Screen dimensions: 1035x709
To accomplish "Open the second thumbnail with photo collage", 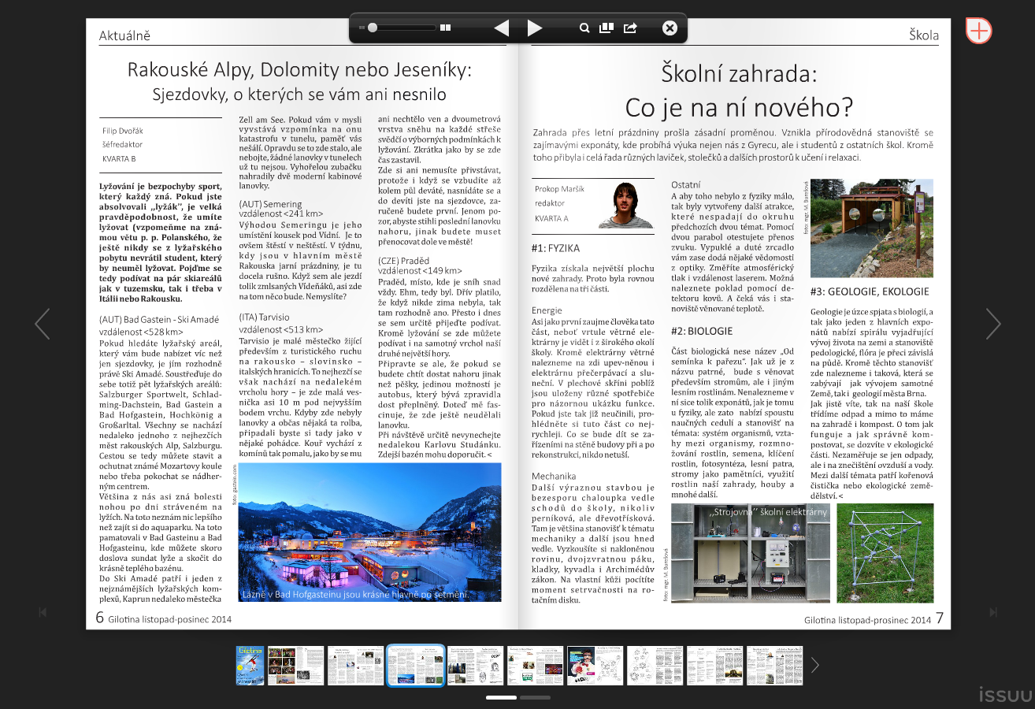I will pyautogui.click(x=296, y=666).
